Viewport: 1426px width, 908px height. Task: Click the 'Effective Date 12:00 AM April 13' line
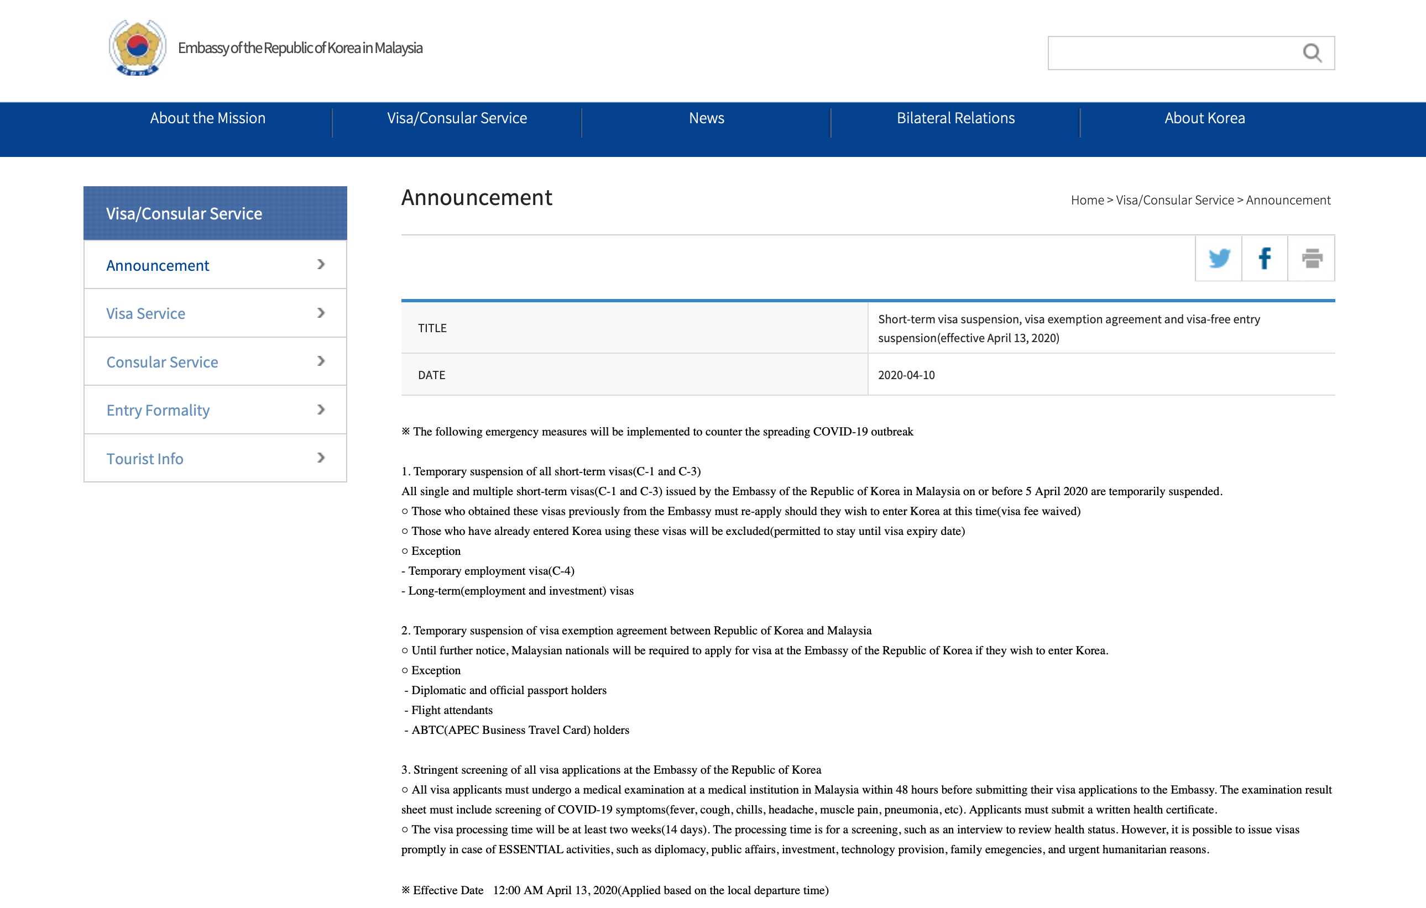[615, 890]
